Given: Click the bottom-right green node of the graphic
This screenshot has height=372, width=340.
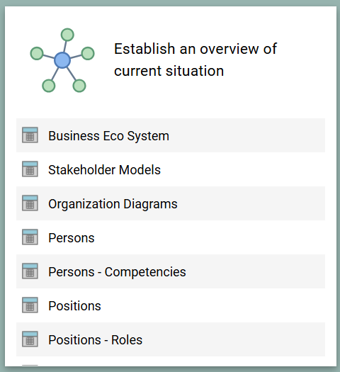Looking at the screenshot, I should point(79,86).
